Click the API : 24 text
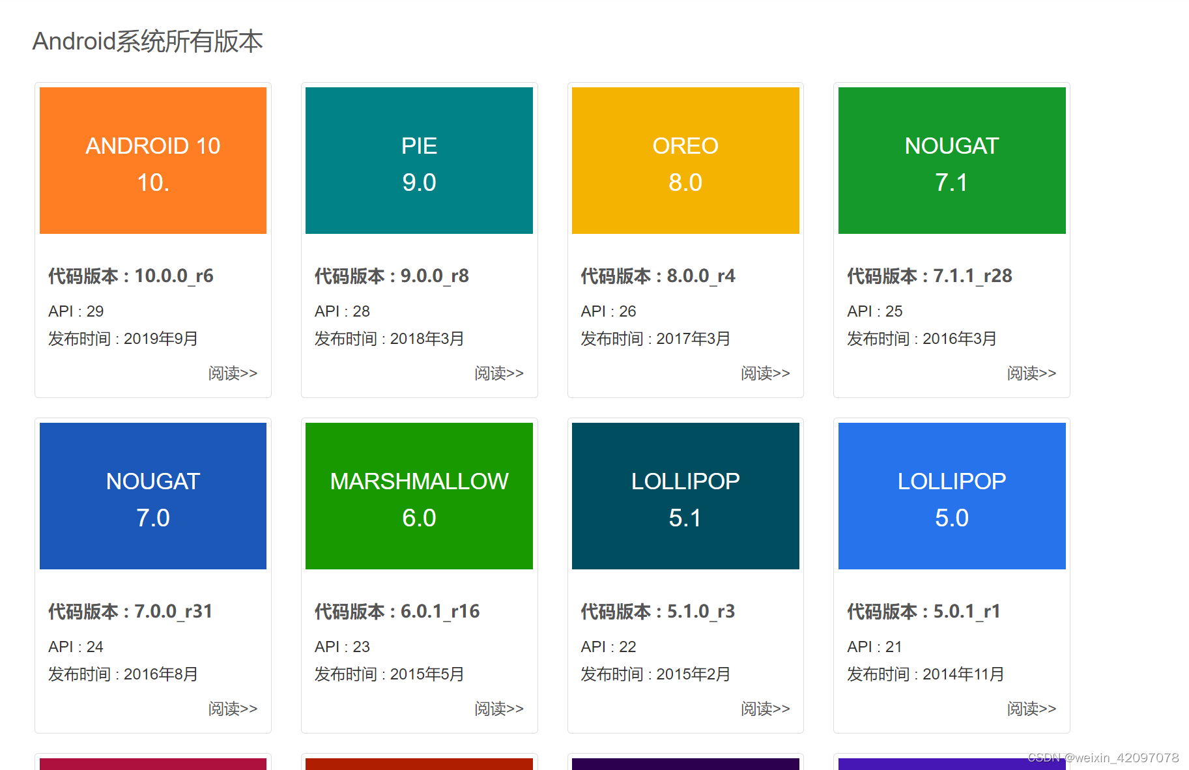This screenshot has width=1189, height=770. click(76, 647)
